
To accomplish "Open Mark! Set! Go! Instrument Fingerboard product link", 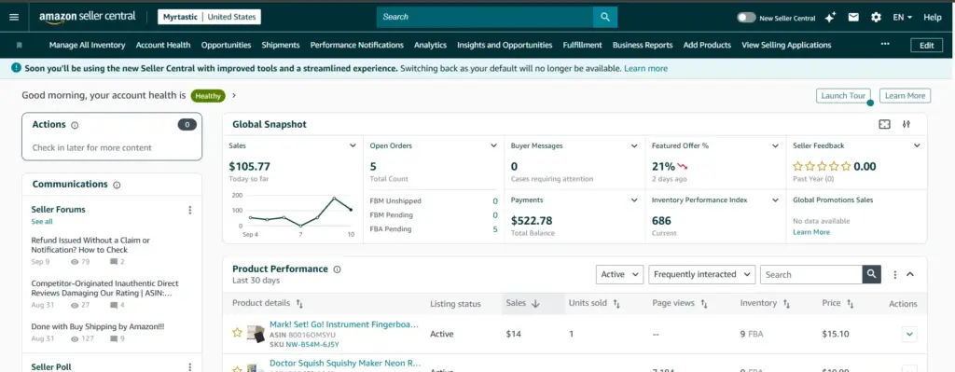I will (344, 324).
